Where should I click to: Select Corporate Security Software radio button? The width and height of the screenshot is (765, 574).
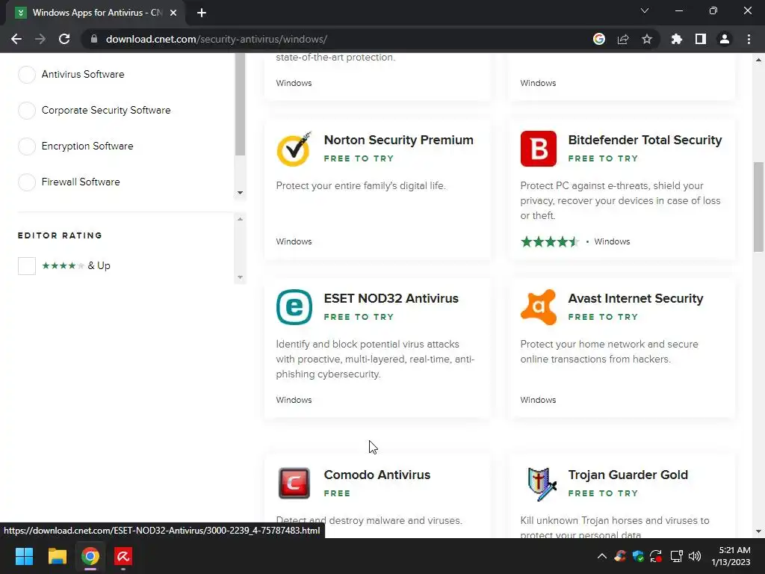(27, 111)
